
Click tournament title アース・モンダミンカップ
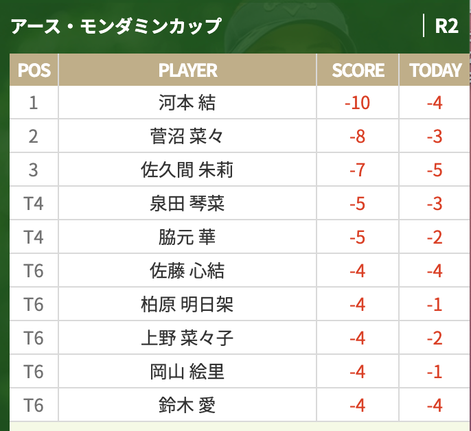[x=116, y=26]
